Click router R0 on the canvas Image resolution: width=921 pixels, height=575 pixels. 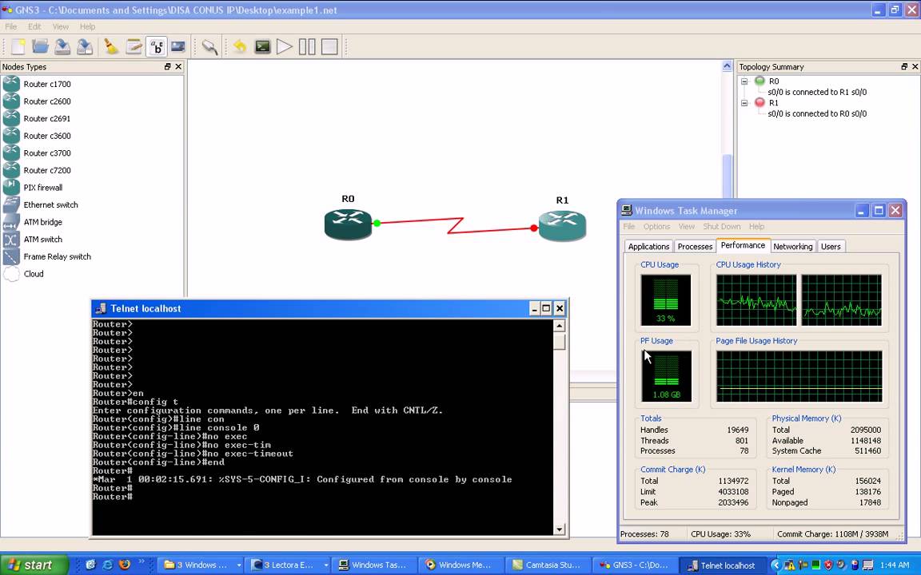point(348,224)
